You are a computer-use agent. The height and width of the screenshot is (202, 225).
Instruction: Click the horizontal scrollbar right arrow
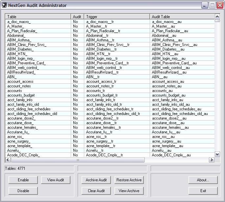click(x=212, y=160)
